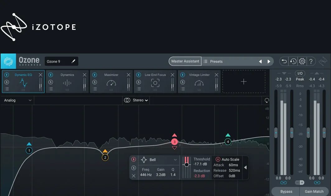Viewport: 331px width, 196px height.
Task: Open Dynamic EQ module preset list icon
Action: (x=7, y=89)
